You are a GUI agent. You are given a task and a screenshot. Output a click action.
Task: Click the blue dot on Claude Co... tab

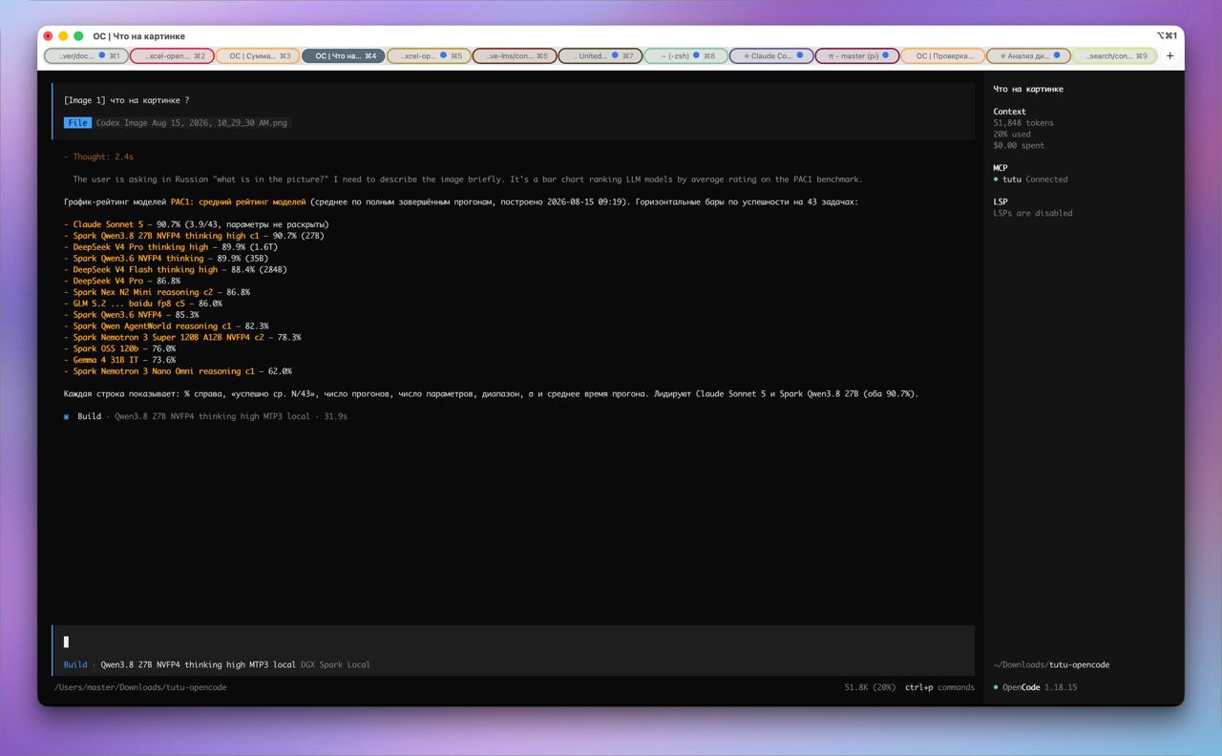[x=800, y=55]
